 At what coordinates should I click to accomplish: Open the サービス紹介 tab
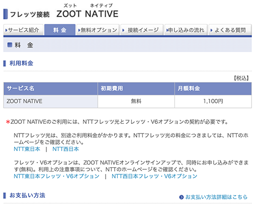pos(23,30)
